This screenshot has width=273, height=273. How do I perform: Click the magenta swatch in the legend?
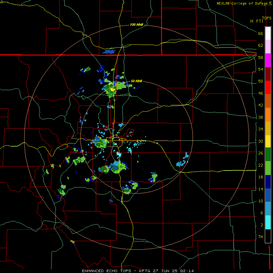[x=268, y=60]
